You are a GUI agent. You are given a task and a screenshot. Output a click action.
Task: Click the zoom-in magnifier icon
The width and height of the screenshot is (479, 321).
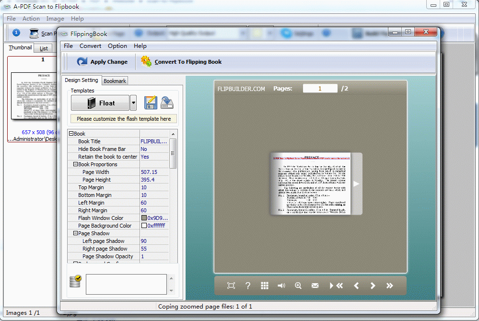[x=298, y=286]
